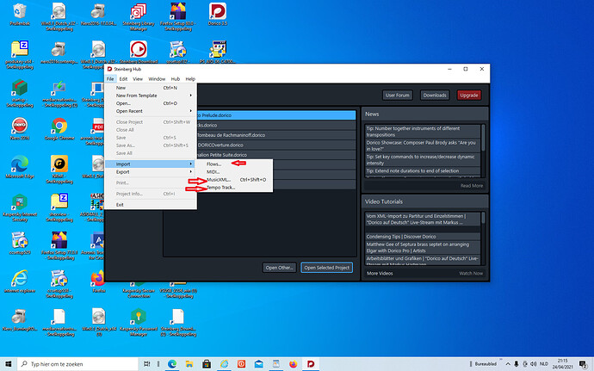This screenshot has height=371, width=594.
Task: Click the Dorico icon in the taskbar
Action: [311, 364]
